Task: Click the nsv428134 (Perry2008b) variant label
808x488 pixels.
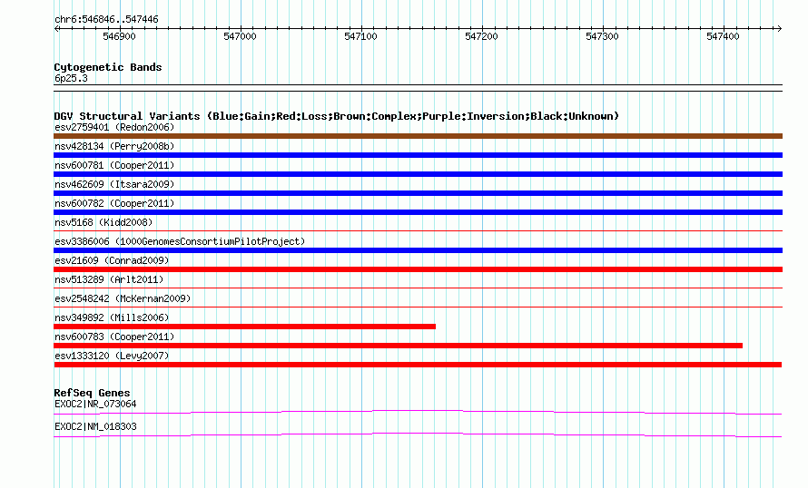Action: (x=114, y=146)
